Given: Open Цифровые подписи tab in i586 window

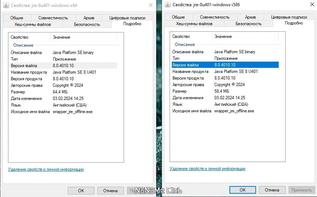Looking at the screenshot, I should click(289, 17).
